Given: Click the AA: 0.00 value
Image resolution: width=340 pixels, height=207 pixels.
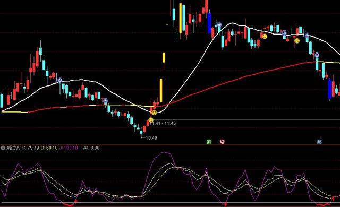Looking at the screenshot, I should pyautogui.click(x=91, y=148).
